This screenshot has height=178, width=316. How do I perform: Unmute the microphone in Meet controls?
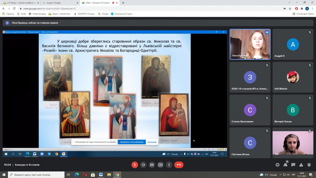coord(135,165)
